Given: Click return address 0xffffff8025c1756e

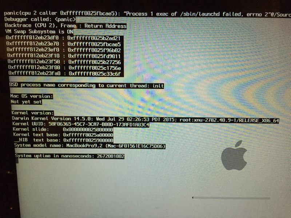Looking at the screenshot, I should [x=95, y=68].
